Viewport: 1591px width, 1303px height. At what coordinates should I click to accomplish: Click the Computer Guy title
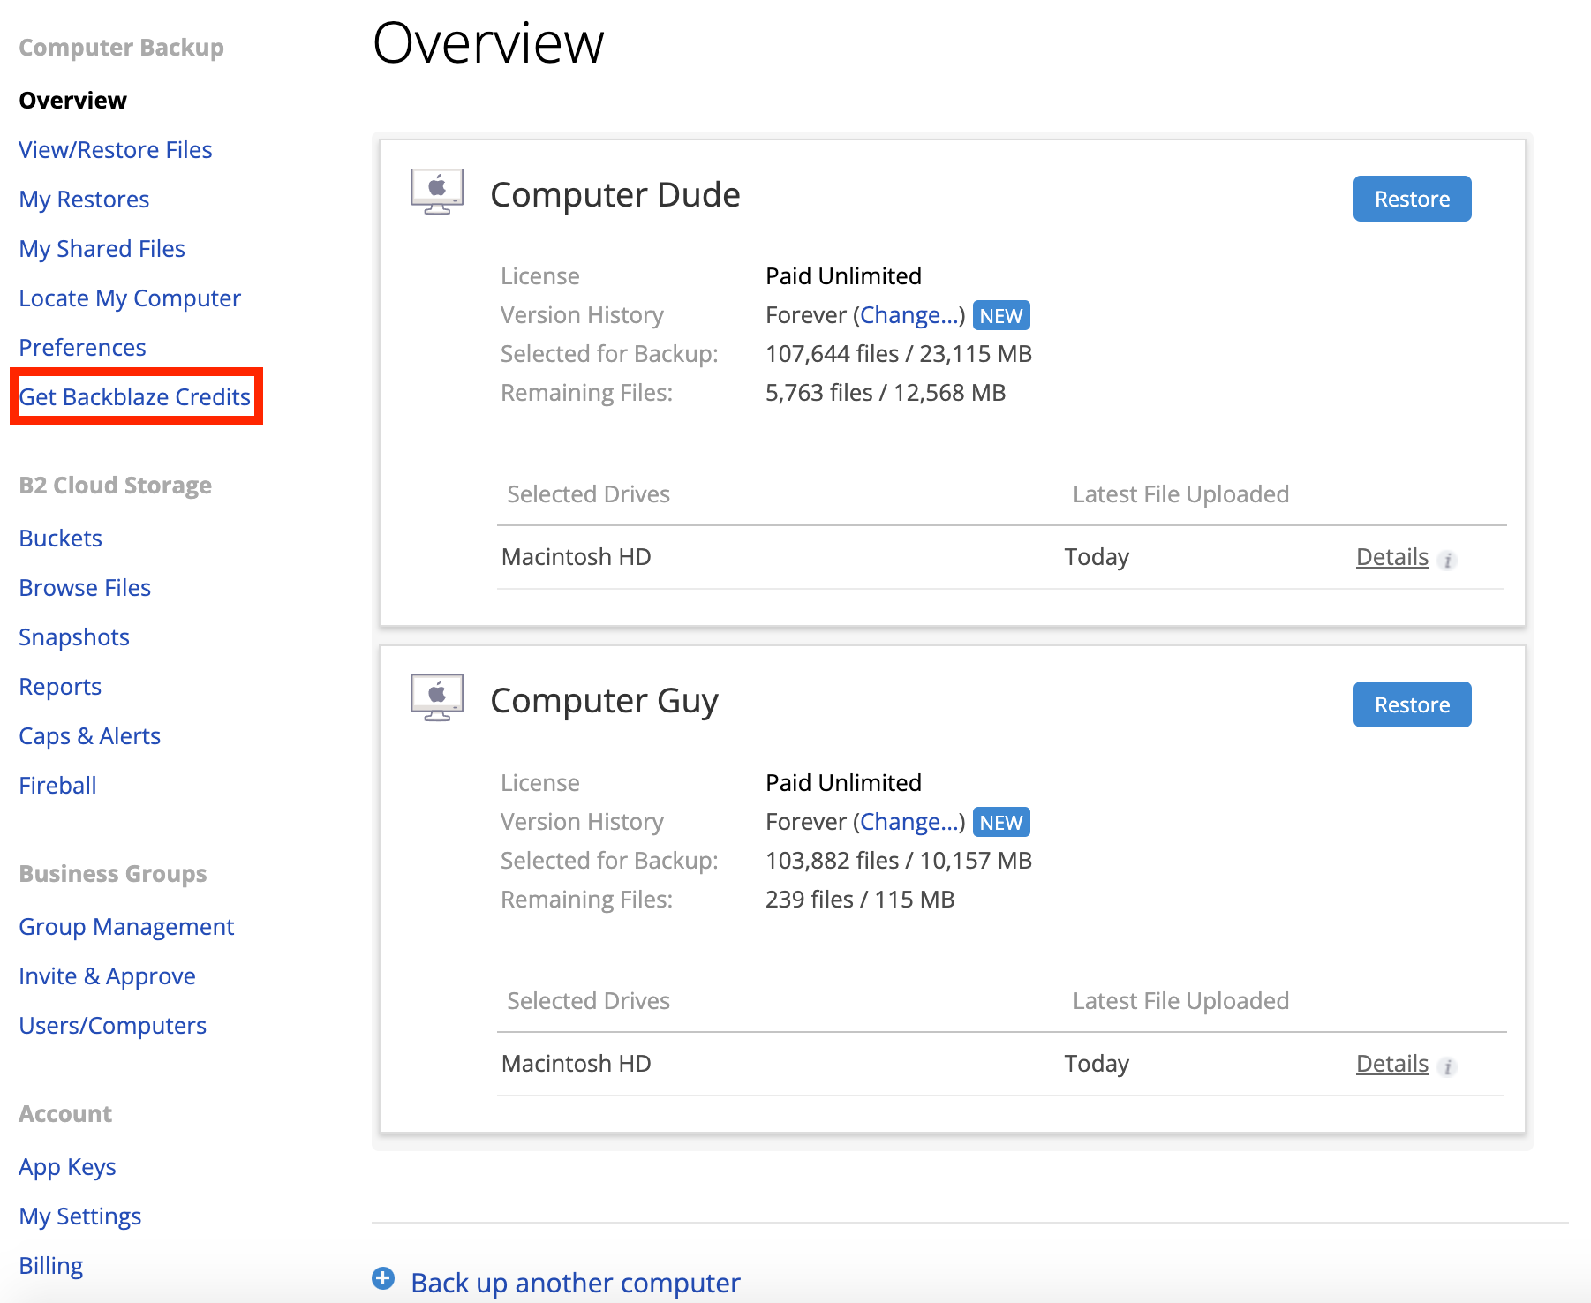(605, 701)
